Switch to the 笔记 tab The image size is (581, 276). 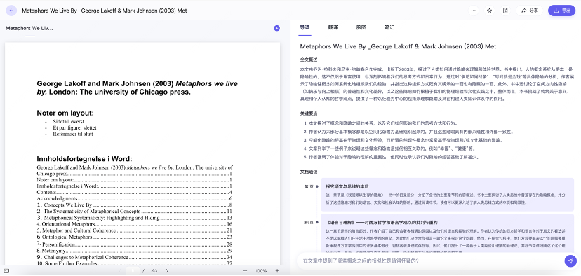pos(389,27)
